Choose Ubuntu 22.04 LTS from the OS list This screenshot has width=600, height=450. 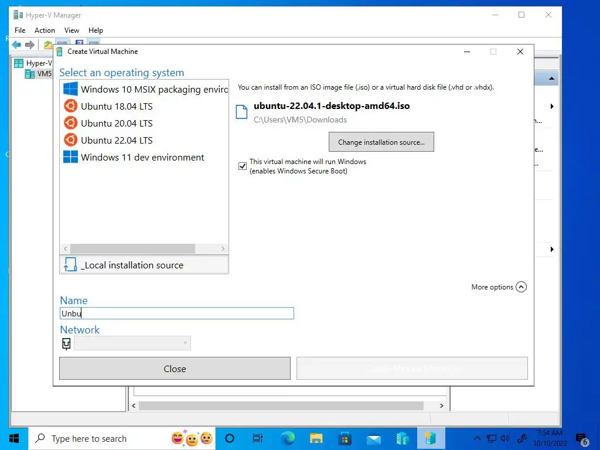[145, 141]
